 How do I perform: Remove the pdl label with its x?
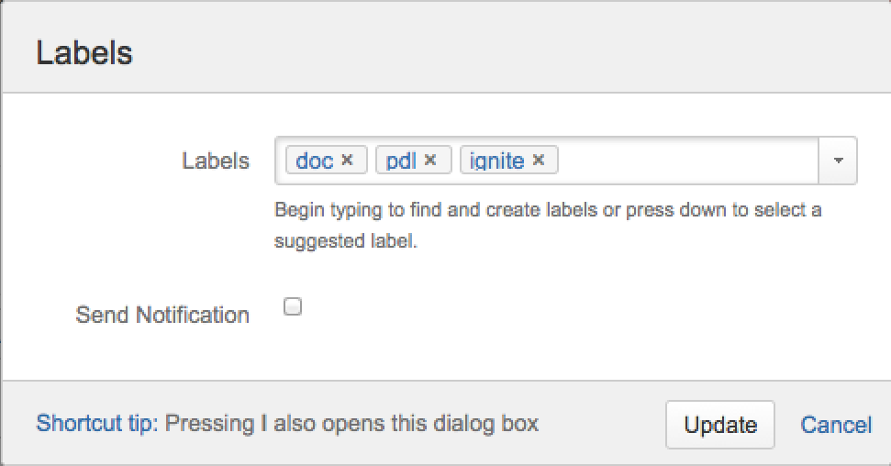coord(430,161)
